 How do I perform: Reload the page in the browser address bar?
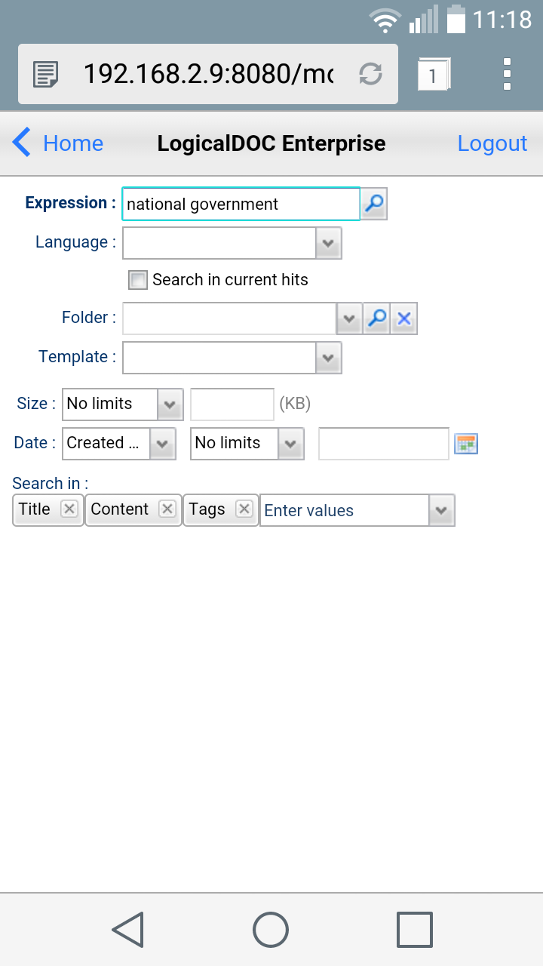tap(370, 74)
